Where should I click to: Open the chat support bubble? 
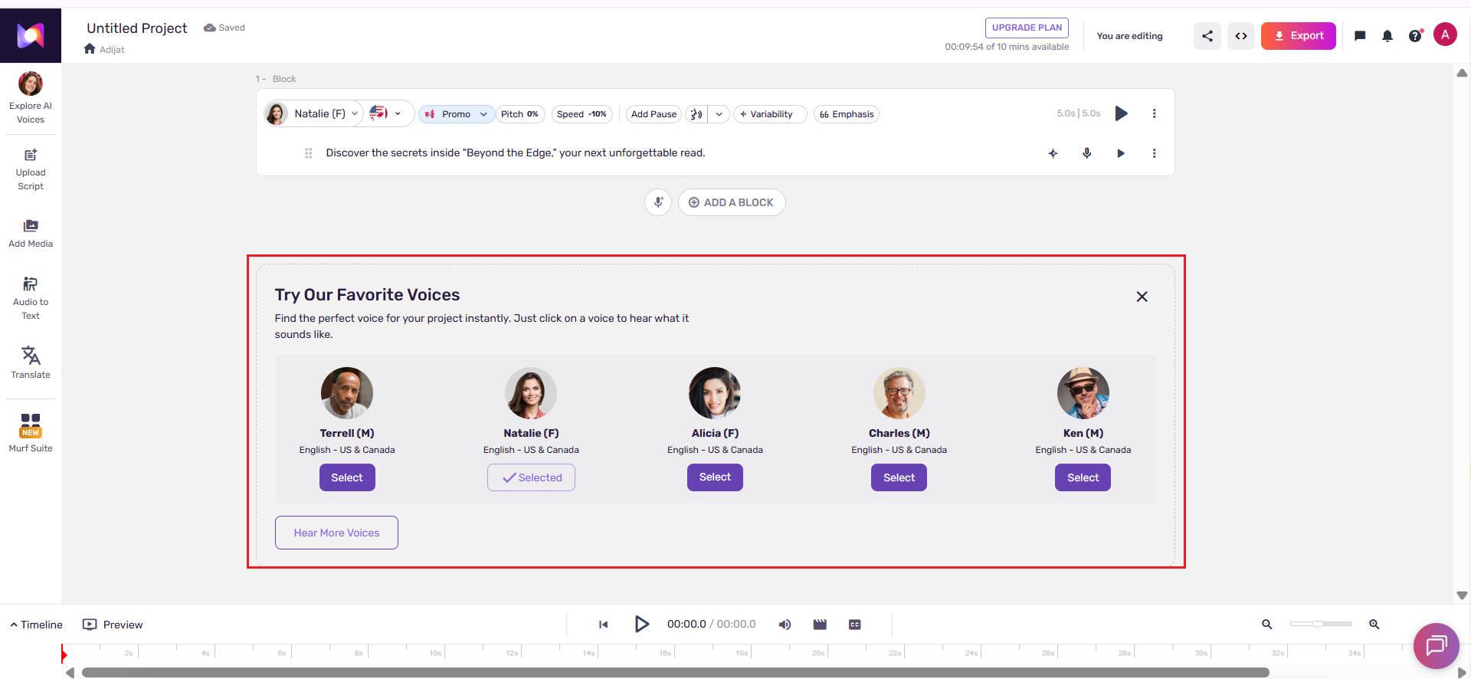click(1436, 646)
